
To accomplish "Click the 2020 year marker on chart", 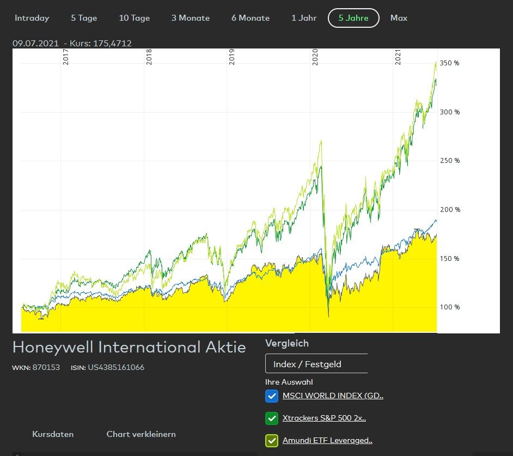I will click(315, 58).
